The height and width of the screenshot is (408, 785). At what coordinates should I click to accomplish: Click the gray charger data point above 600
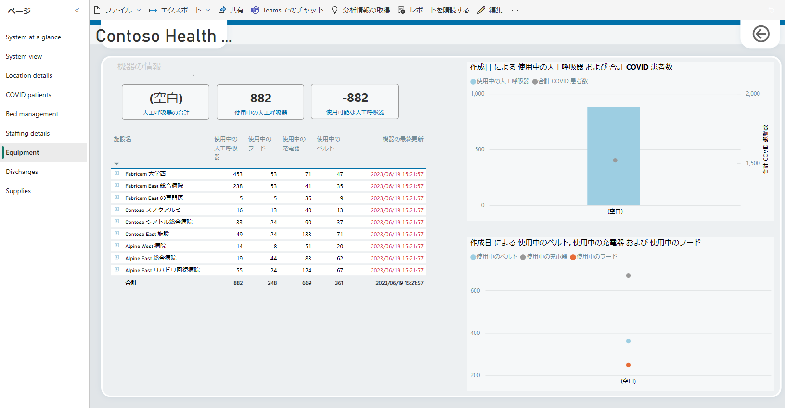(628, 276)
